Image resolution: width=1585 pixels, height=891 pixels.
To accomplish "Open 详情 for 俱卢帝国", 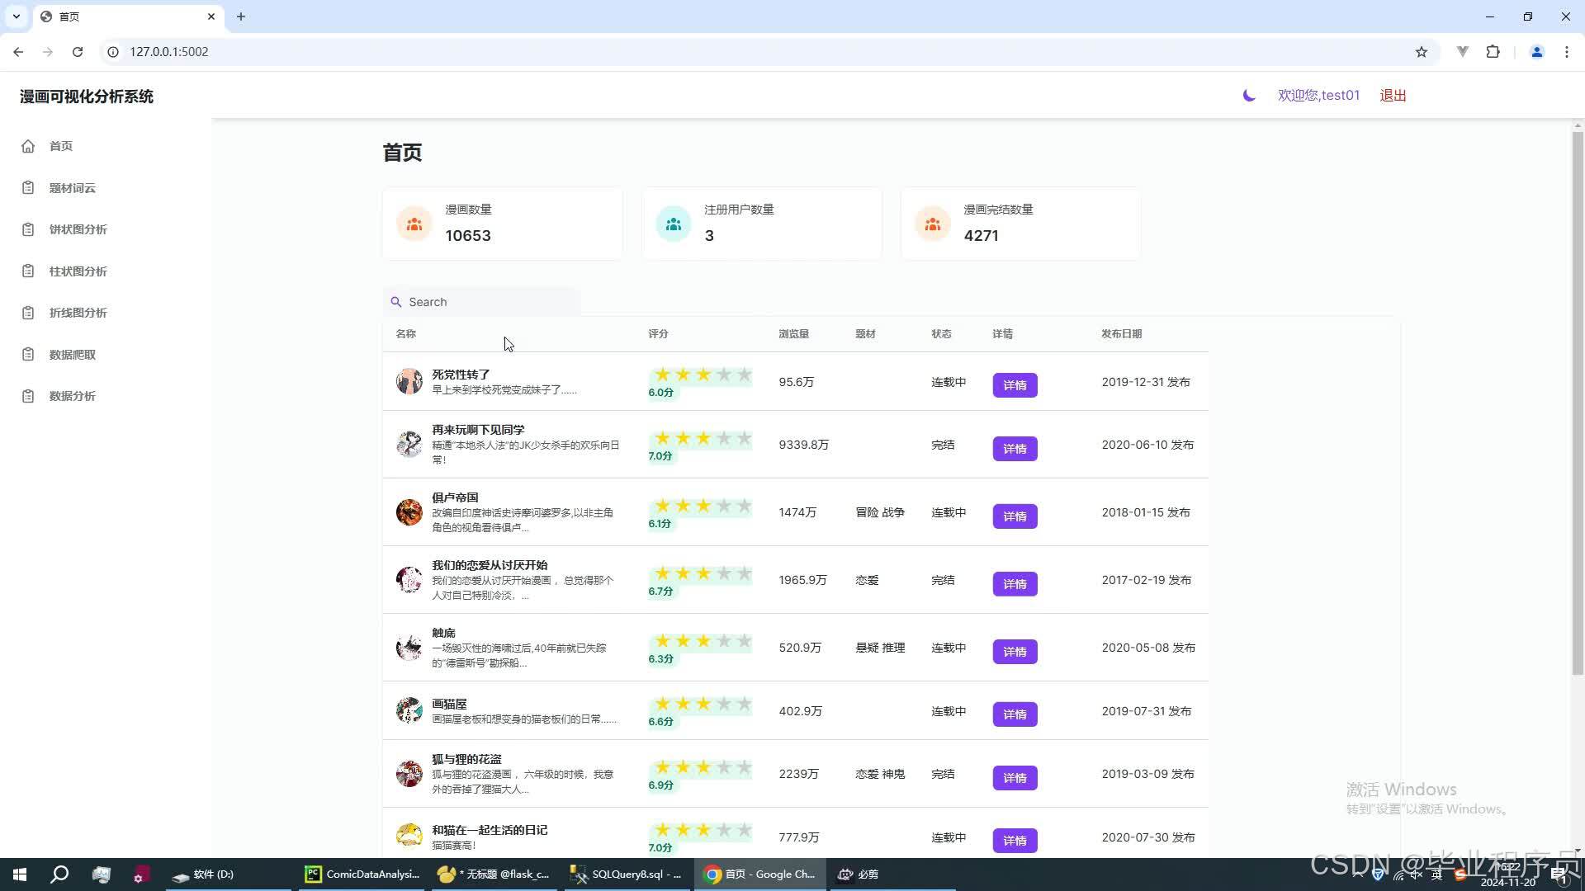I will point(1015,516).
